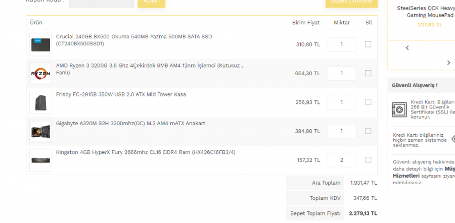Tick delete checkbox for Crucial SSD row
455x223 pixels.
pyautogui.click(x=368, y=44)
